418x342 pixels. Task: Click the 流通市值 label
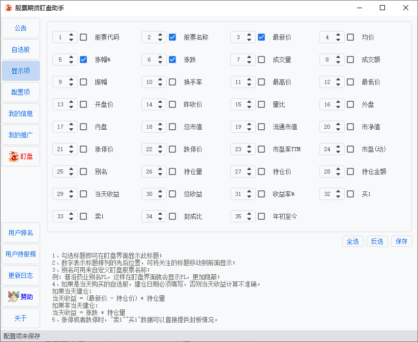coord(285,127)
